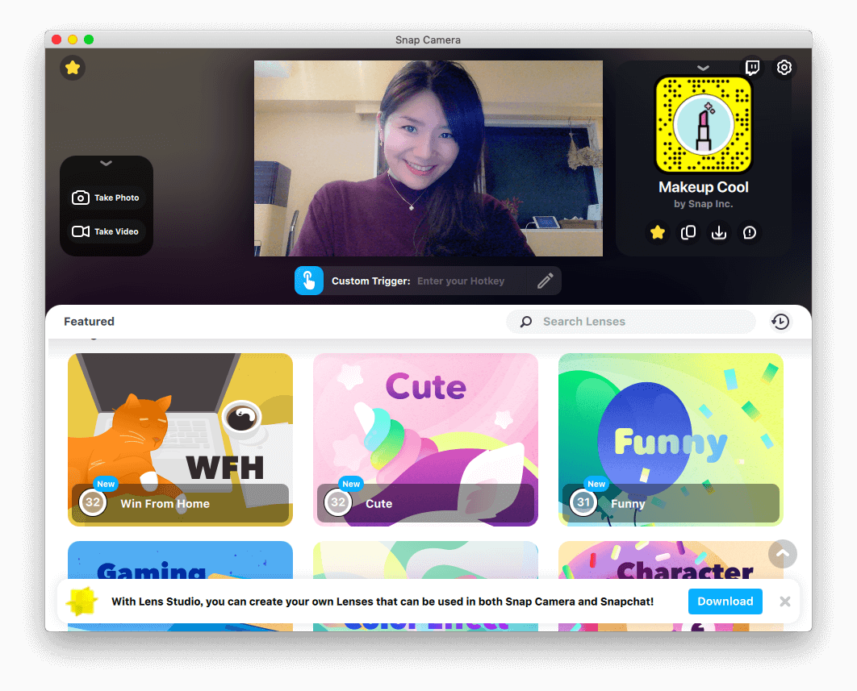Open the Win From Home category
The width and height of the screenshot is (857, 691).
point(180,439)
